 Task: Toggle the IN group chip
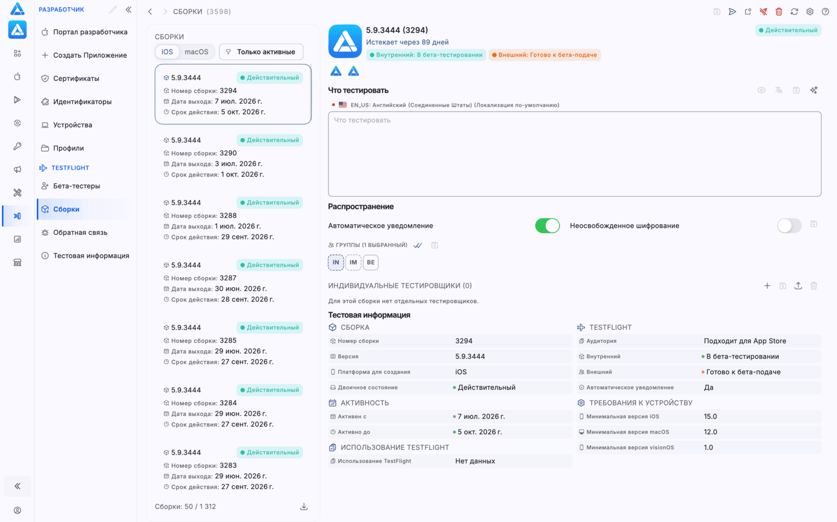point(336,263)
